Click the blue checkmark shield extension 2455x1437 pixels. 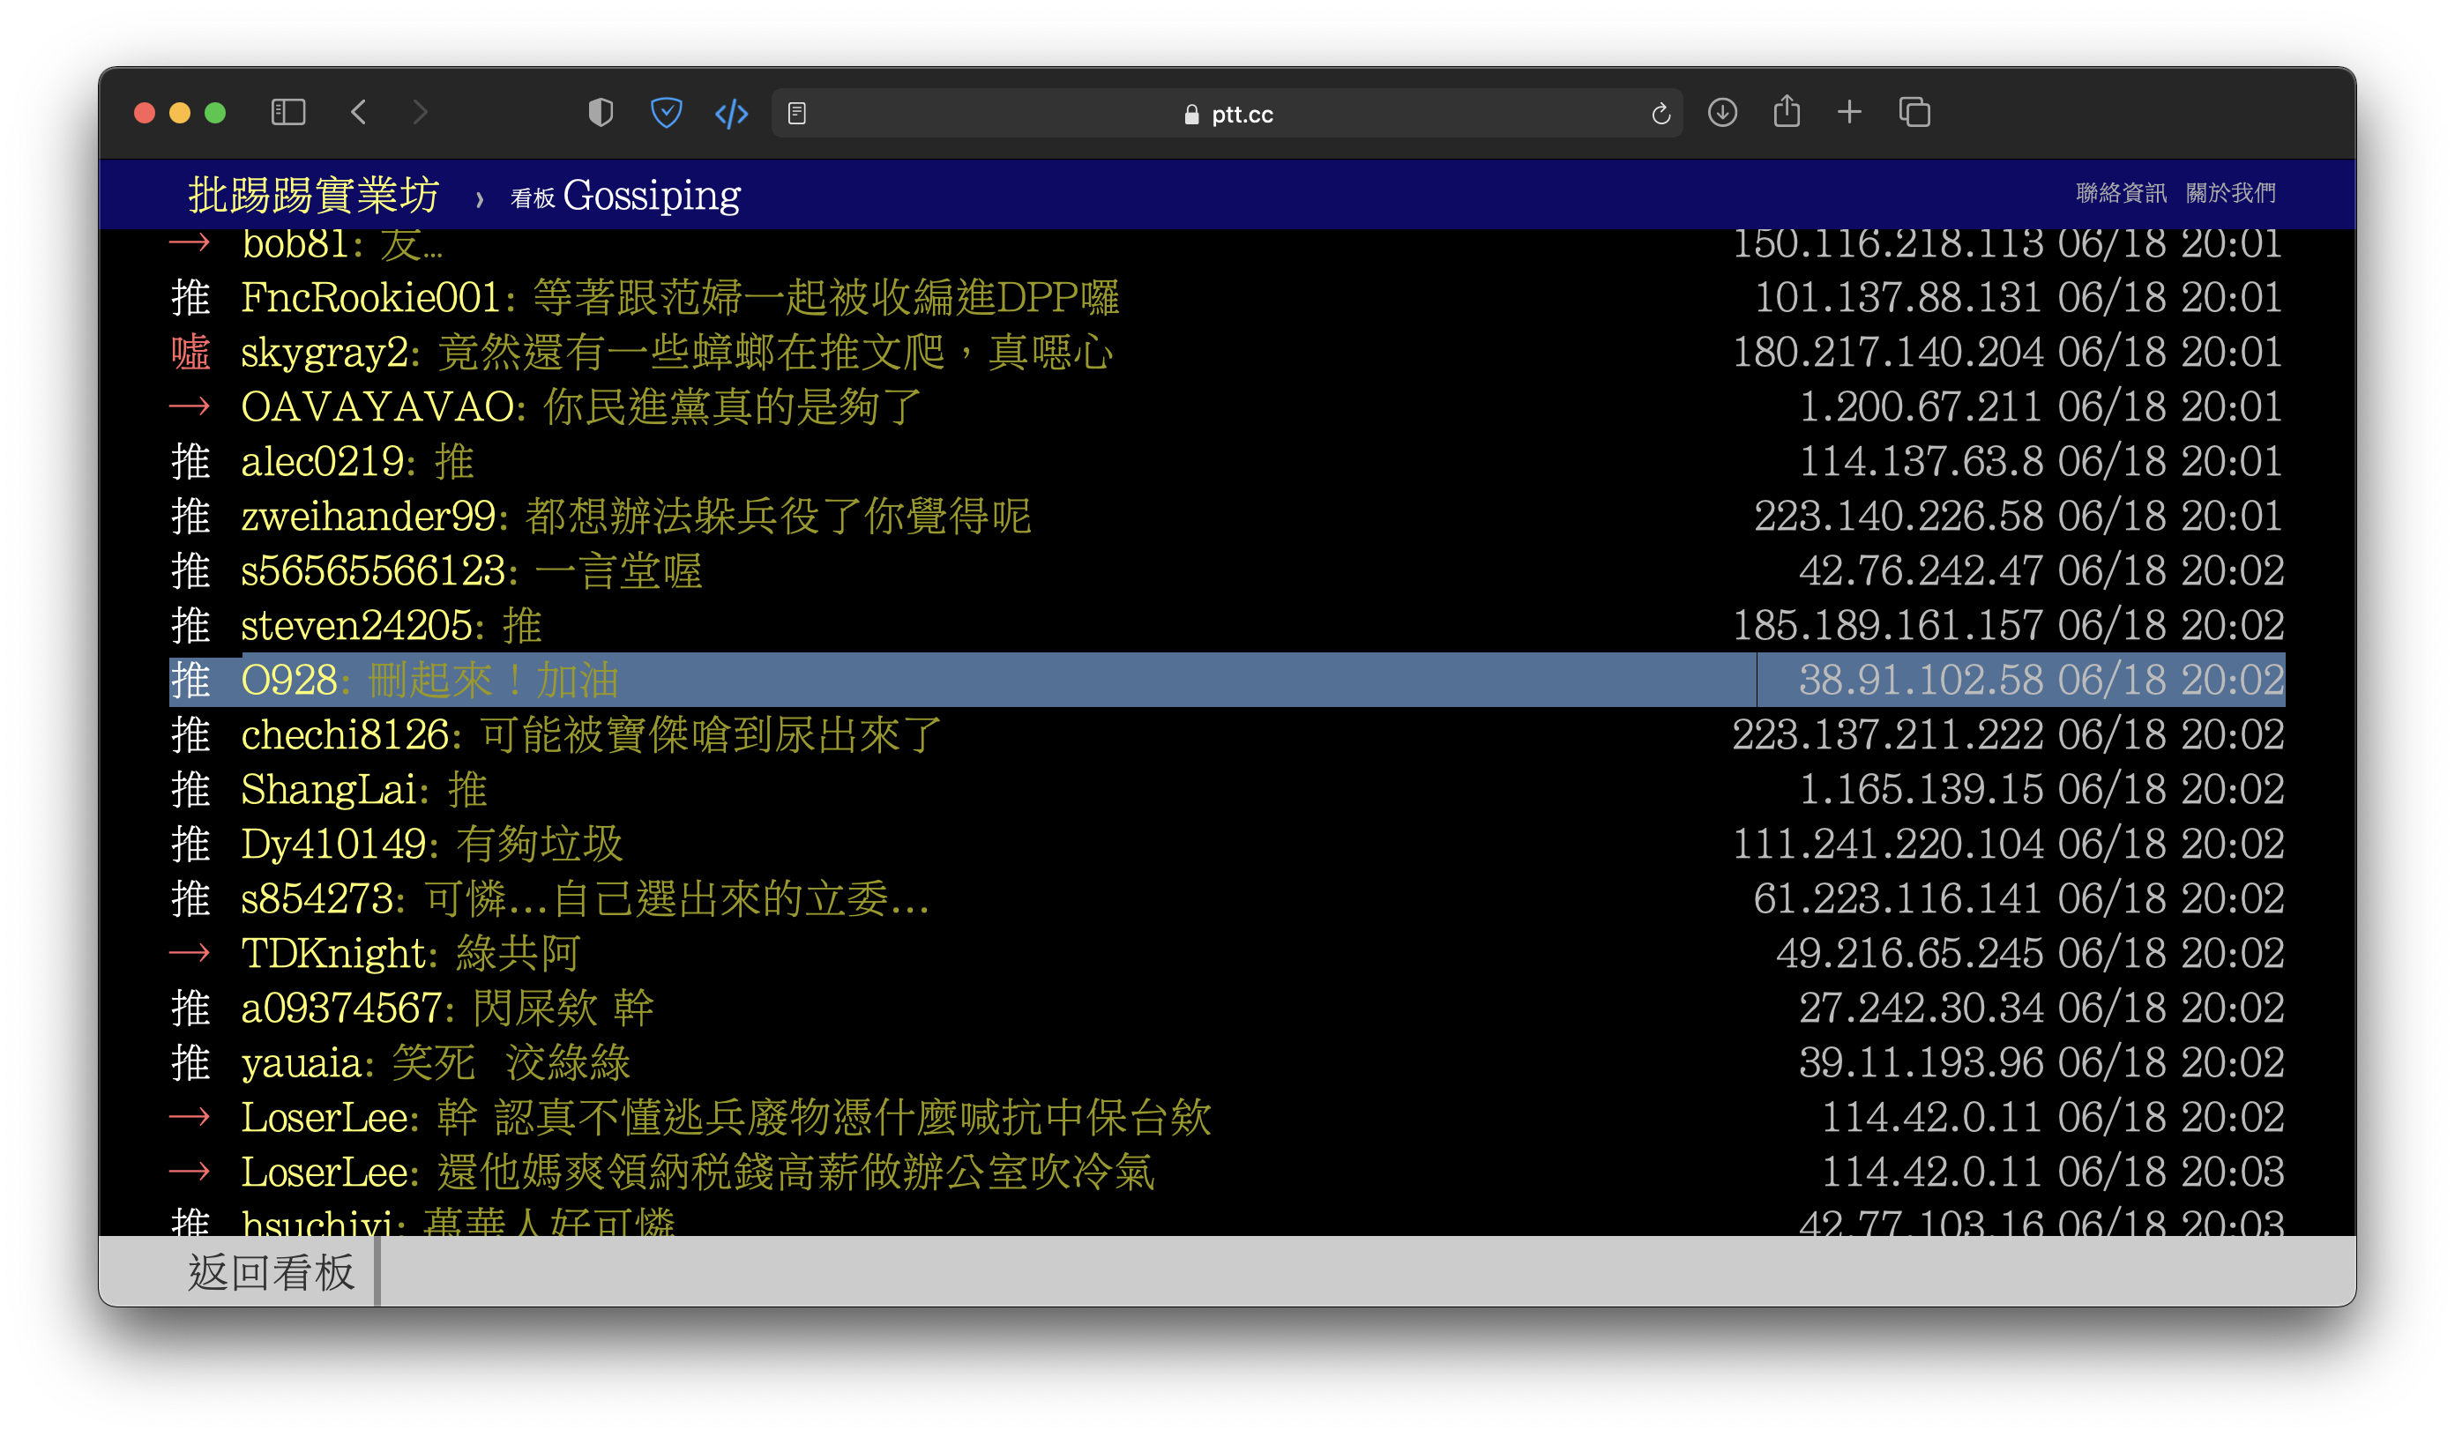(x=667, y=113)
